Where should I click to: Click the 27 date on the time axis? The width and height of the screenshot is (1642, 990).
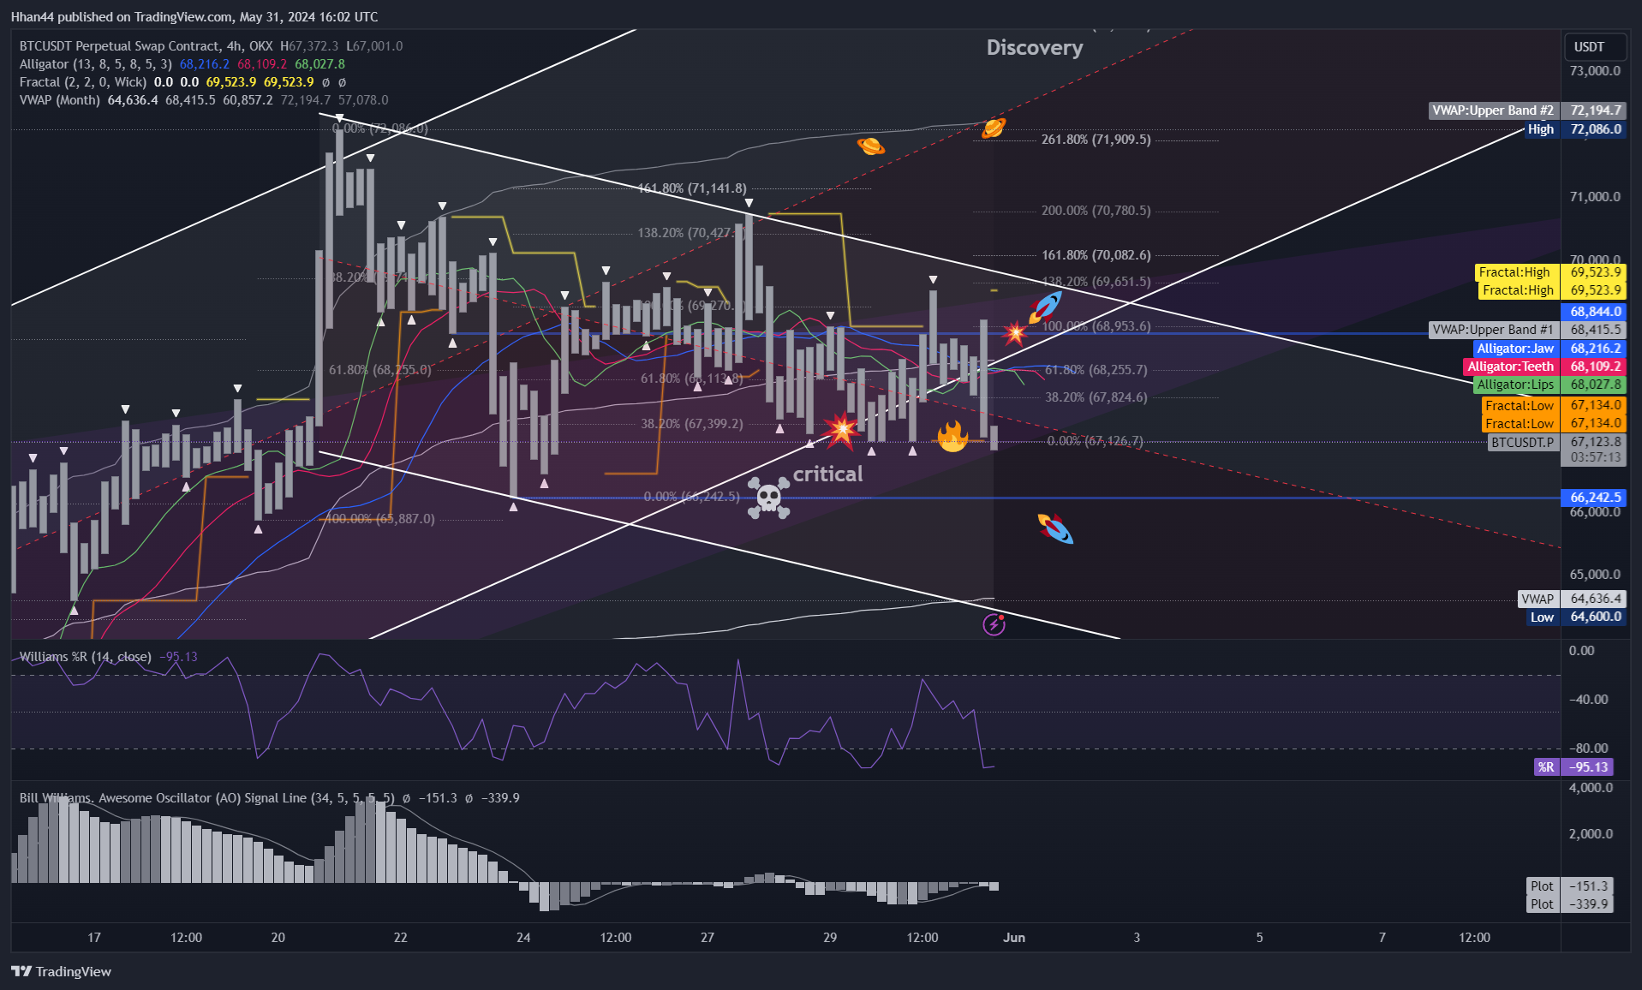pyautogui.click(x=708, y=938)
